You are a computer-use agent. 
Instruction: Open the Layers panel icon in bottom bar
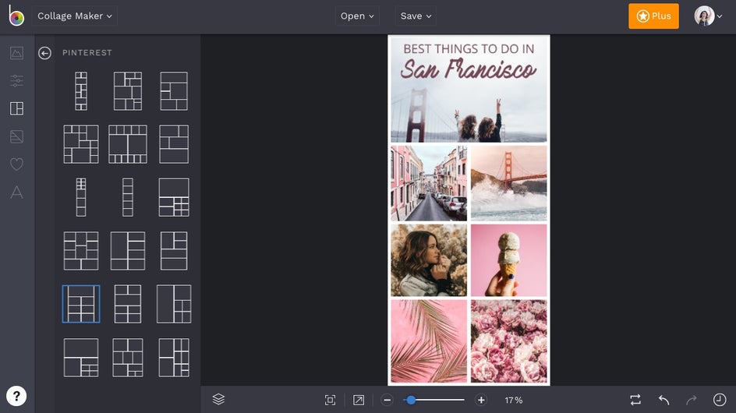pyautogui.click(x=219, y=400)
